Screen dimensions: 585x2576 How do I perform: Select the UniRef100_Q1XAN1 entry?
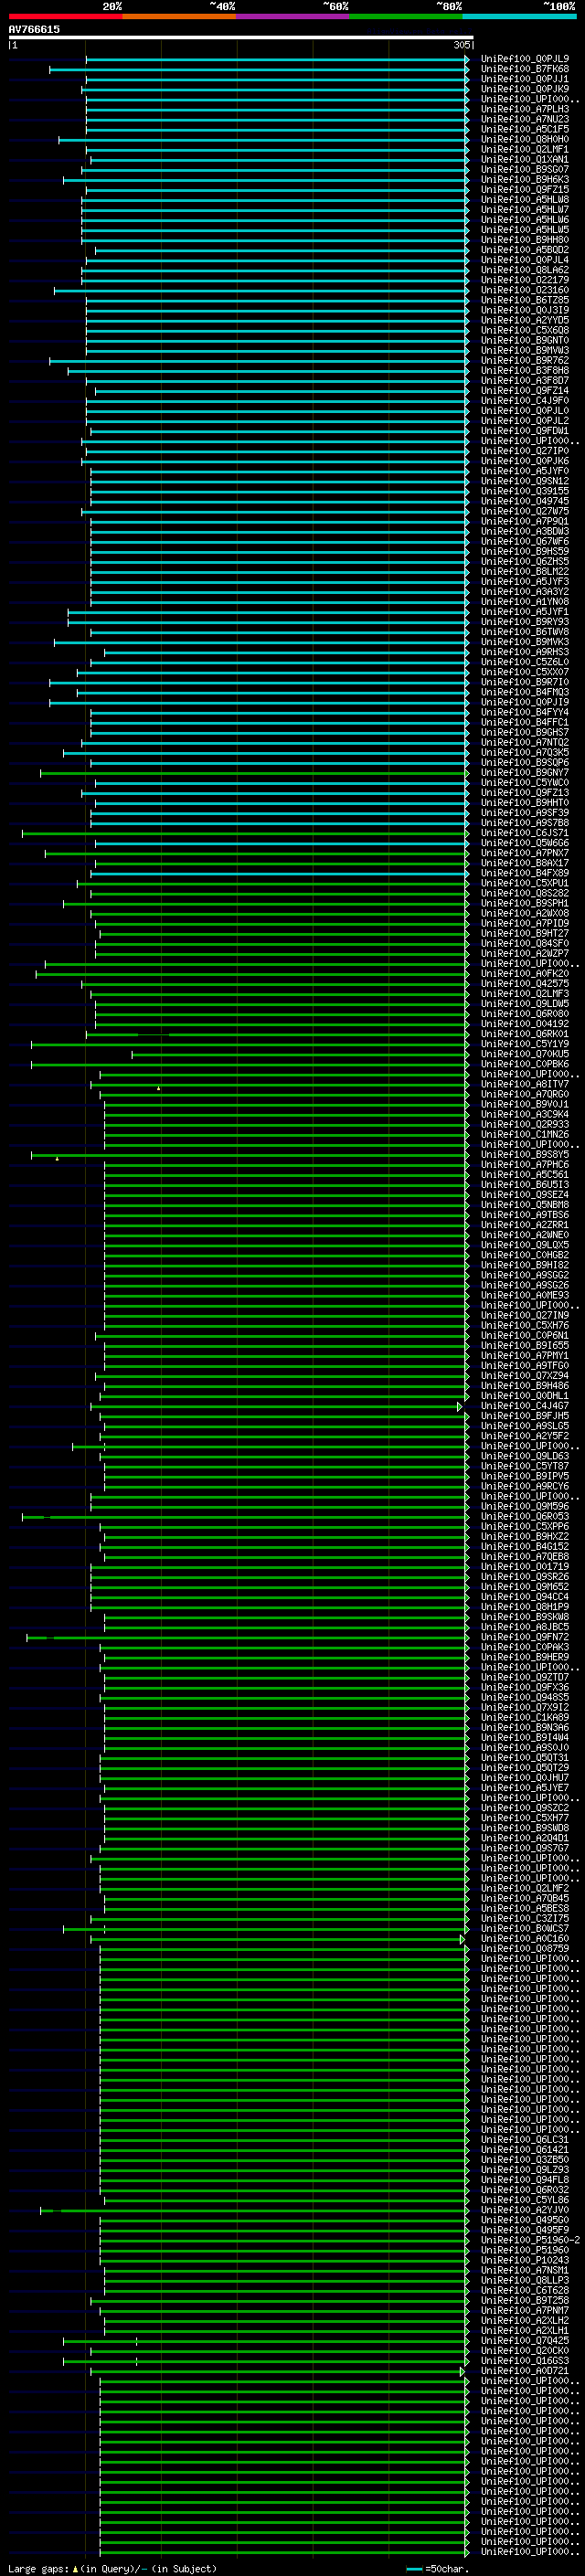coord(525,159)
